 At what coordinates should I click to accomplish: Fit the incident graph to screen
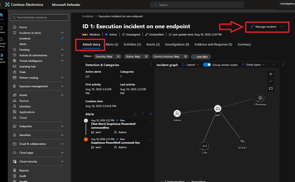pos(271,88)
